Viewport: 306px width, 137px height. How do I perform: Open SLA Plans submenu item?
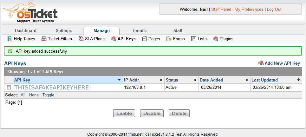tap(94, 39)
